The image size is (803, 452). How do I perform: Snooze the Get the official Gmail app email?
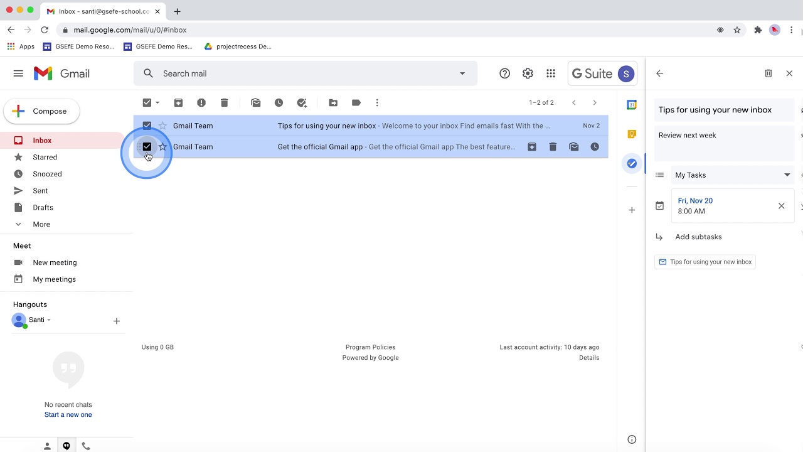(x=595, y=147)
